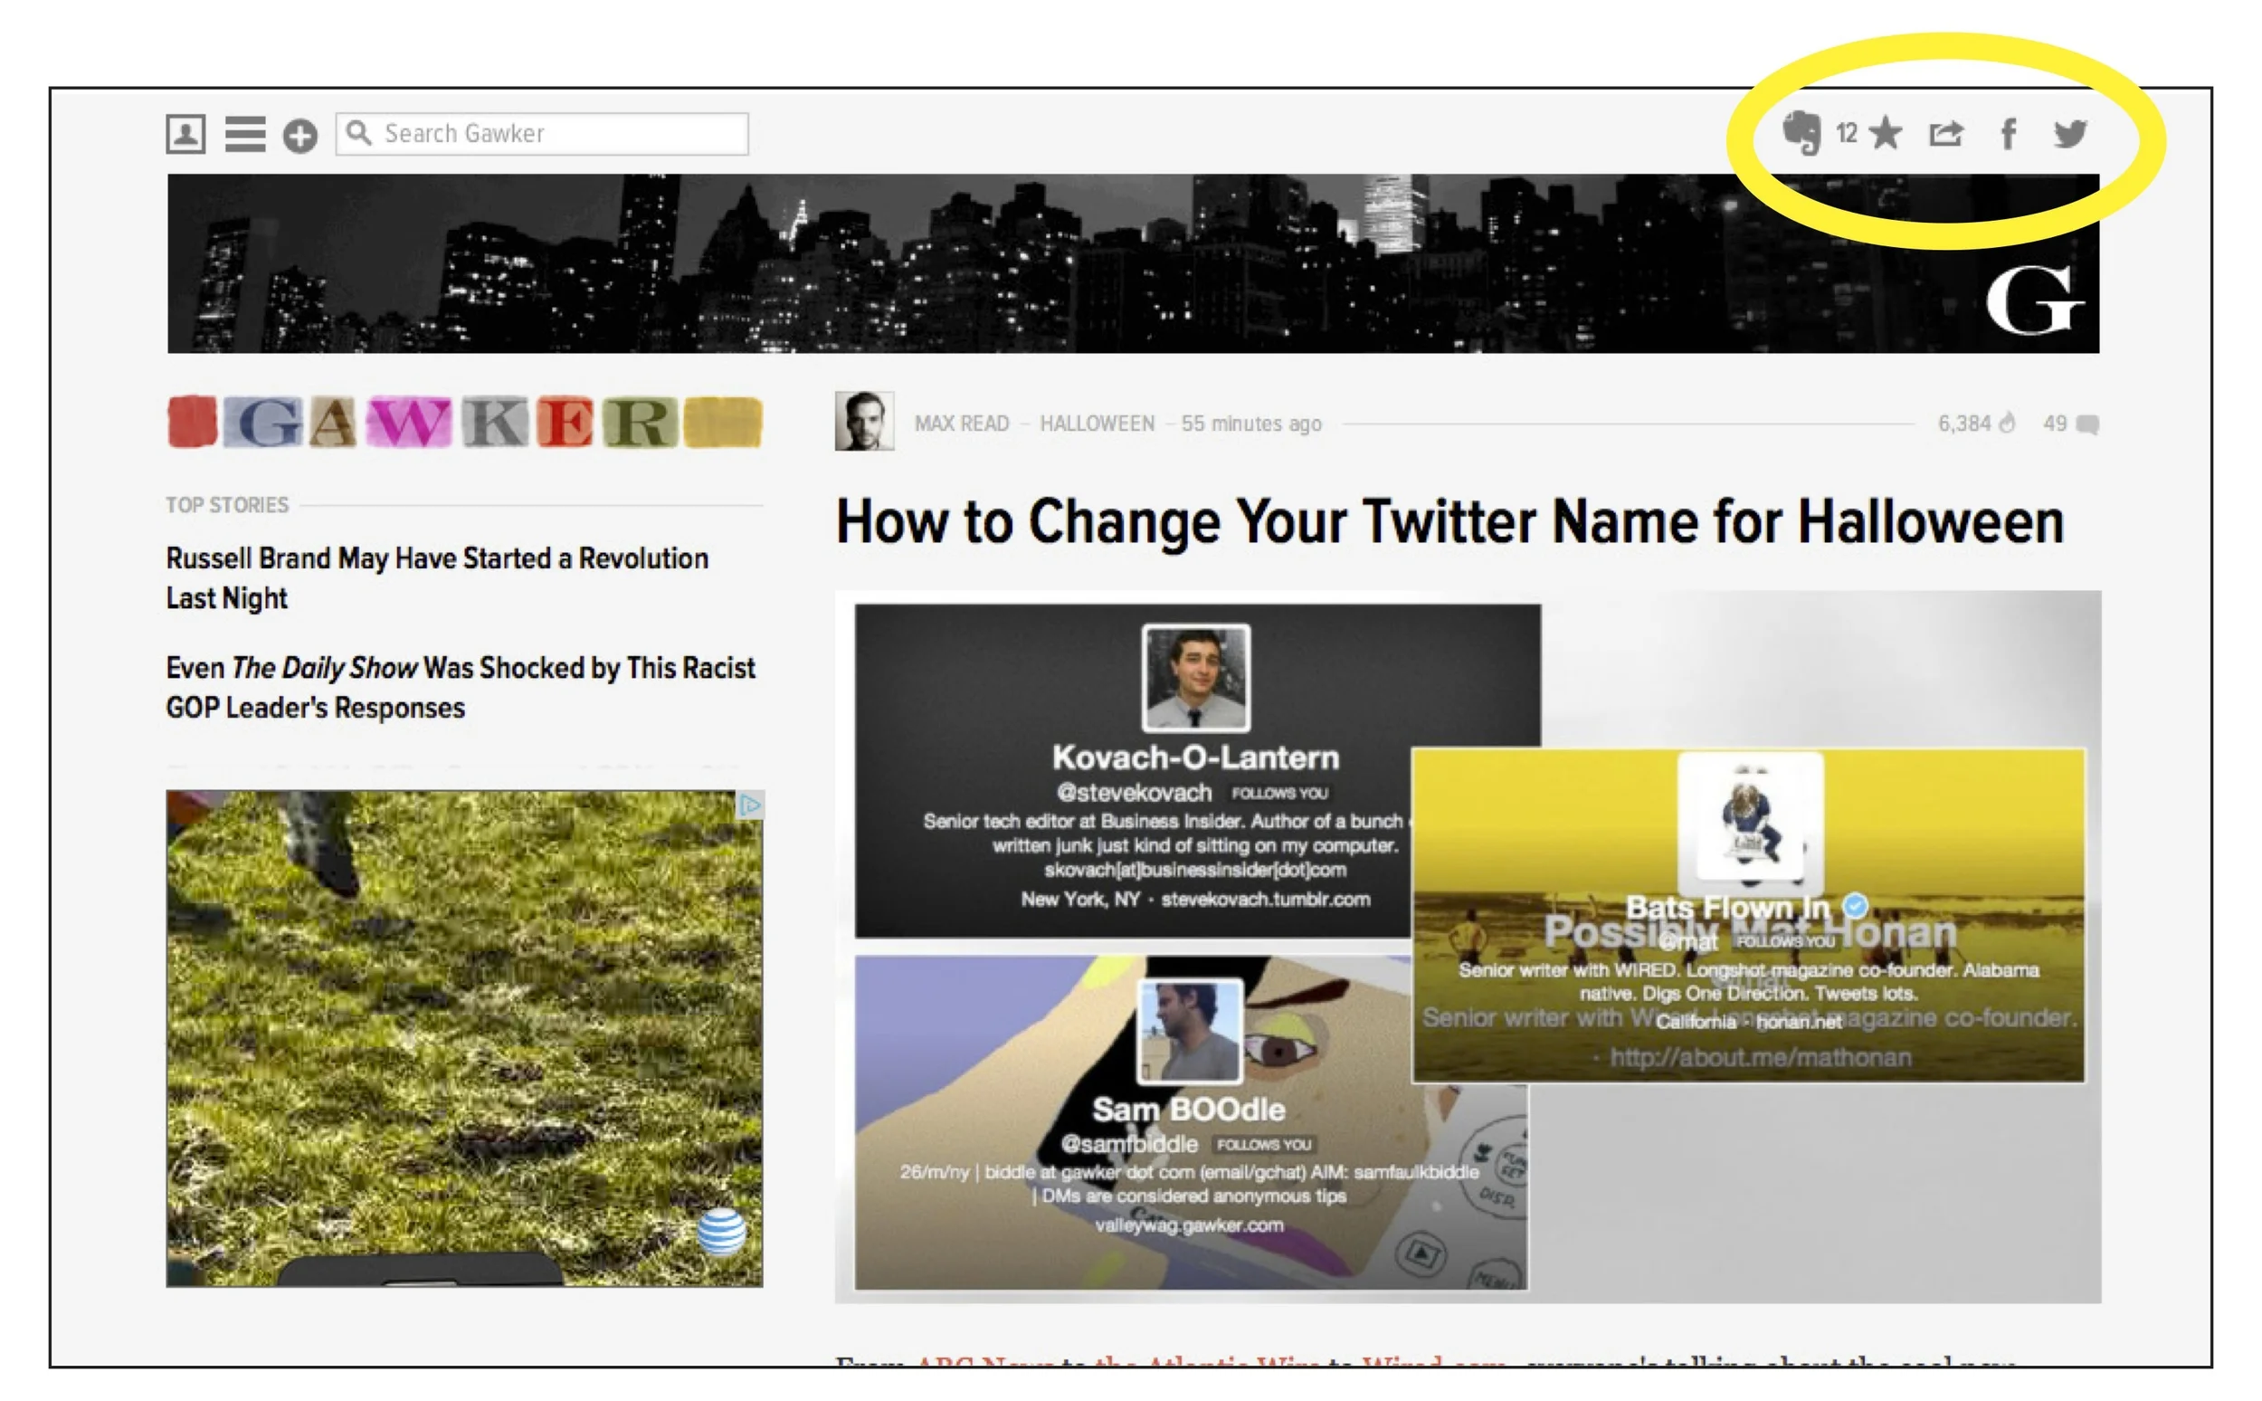Screen dimensions: 2262x1401
Task: Click the grass advertisement image
Action: [464, 1038]
